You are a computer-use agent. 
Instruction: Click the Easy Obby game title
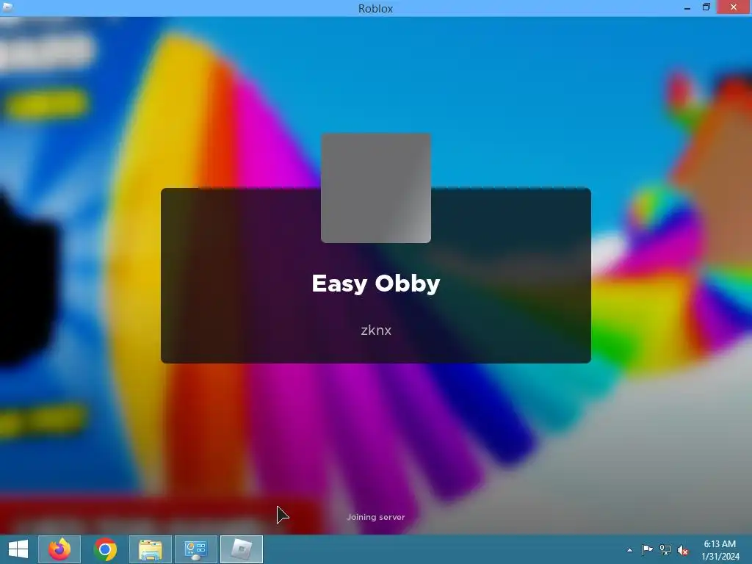(x=376, y=283)
